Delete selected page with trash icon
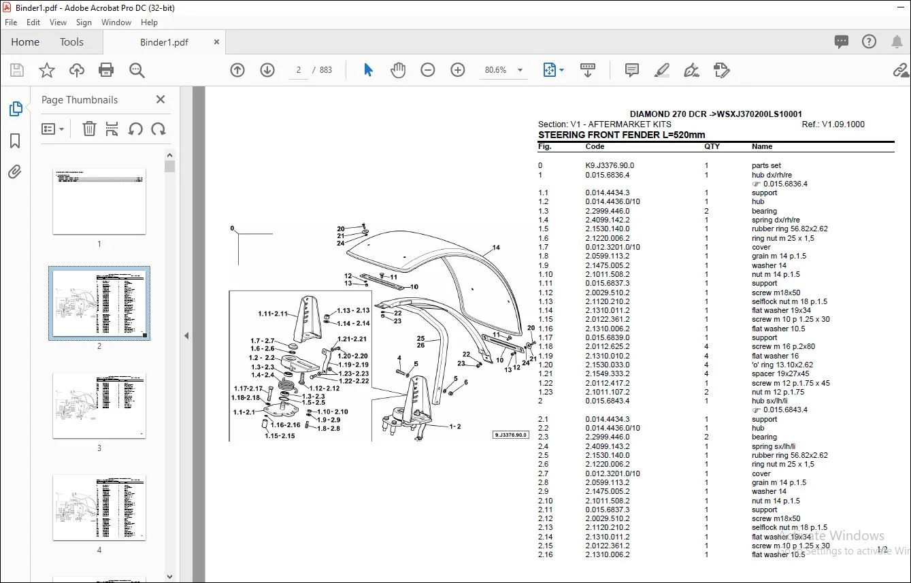Image resolution: width=911 pixels, height=583 pixels. 89,129
